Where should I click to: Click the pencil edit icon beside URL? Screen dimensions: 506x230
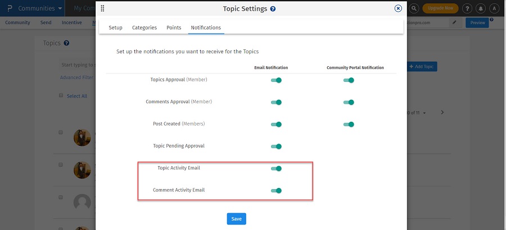click(454, 22)
